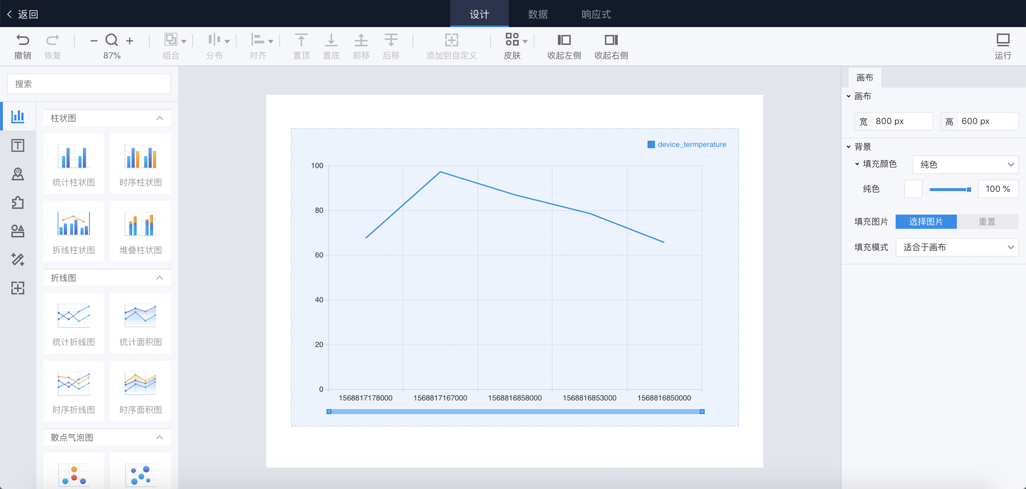Collapse left panel with 收起左侧

[x=564, y=40]
